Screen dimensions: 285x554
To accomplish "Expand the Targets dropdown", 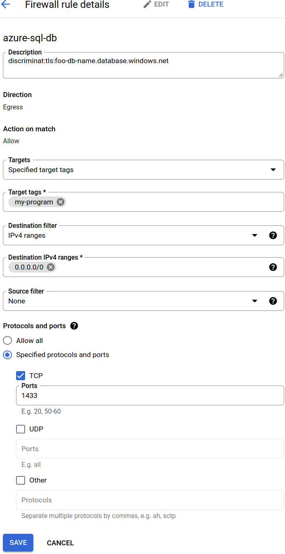I will (x=273, y=170).
